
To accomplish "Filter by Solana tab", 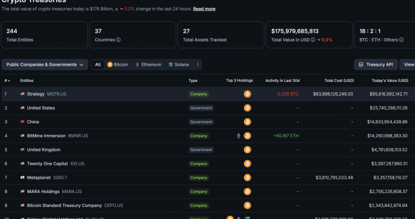I will 179,65.
